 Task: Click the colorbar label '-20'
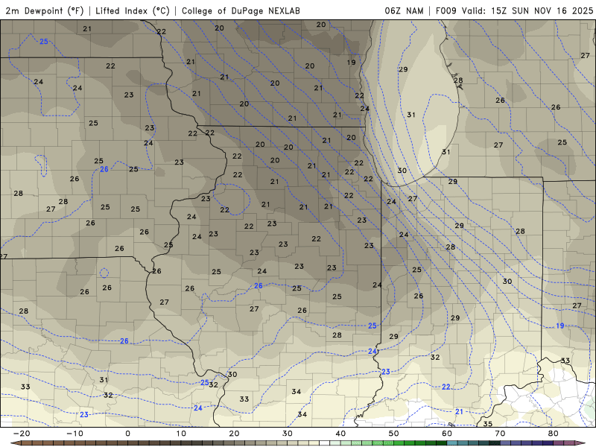point(22,434)
